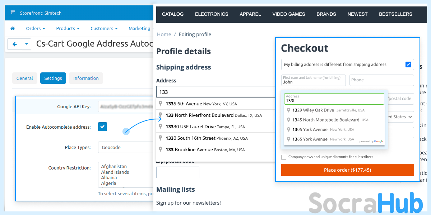Select Algeria in Country Restriction
Image resolution: width=431 pixels, height=215 pixels.
point(108,183)
